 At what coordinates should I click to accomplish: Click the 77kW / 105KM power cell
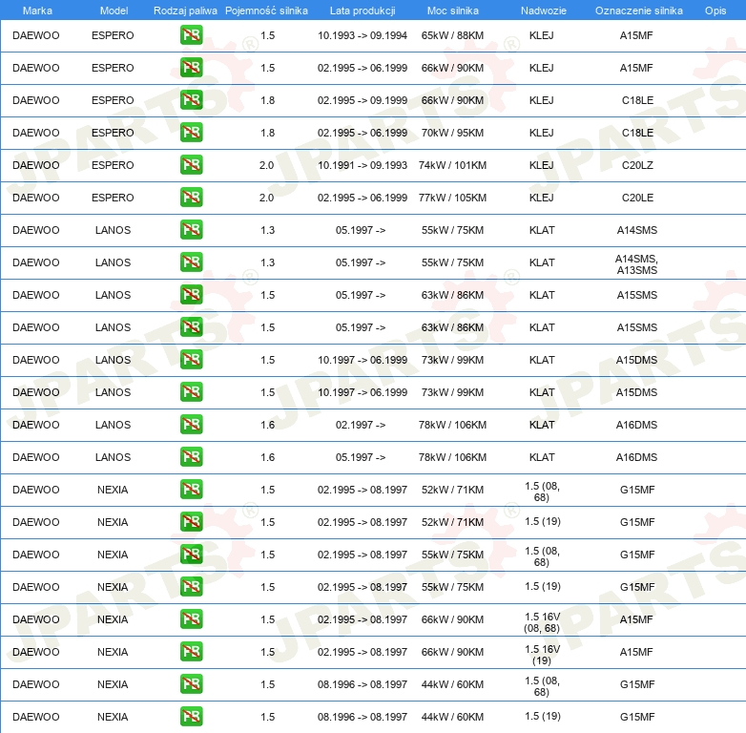click(x=452, y=198)
